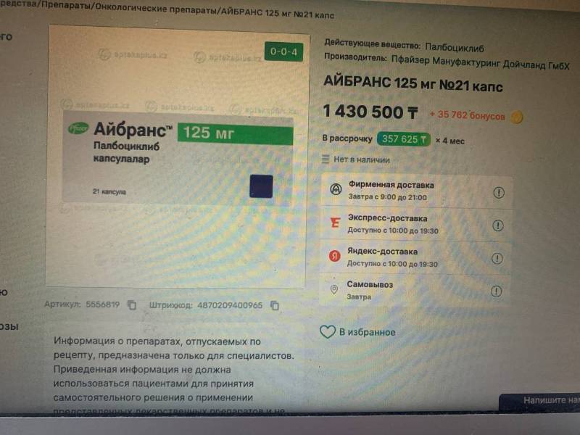The width and height of the screenshot is (580, 435).
Task: Click the Палбоциклиб active substance link
Action: pos(455,47)
